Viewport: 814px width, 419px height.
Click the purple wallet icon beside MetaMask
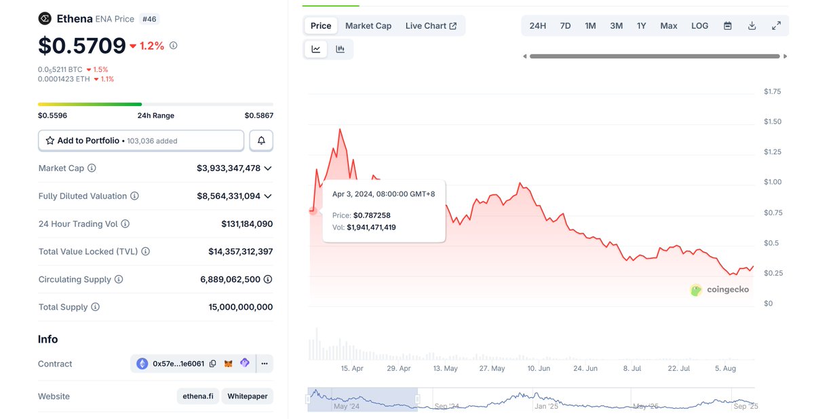pos(245,363)
